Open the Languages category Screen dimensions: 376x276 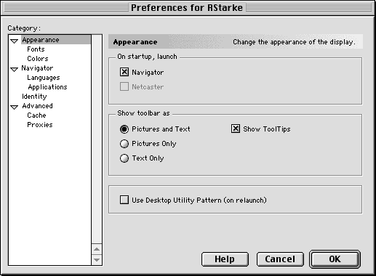click(x=44, y=78)
